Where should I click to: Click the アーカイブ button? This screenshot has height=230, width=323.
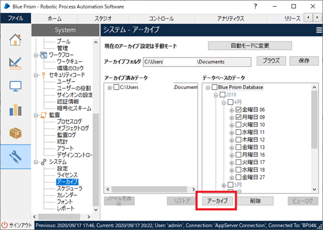(217, 201)
